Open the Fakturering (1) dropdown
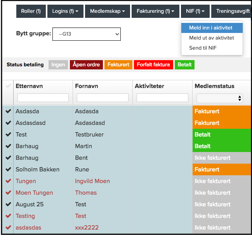 pos(155,12)
